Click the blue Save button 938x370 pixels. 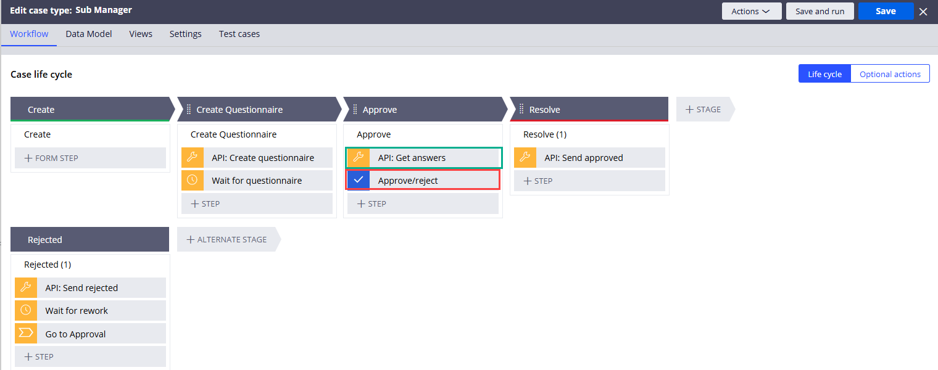click(886, 11)
